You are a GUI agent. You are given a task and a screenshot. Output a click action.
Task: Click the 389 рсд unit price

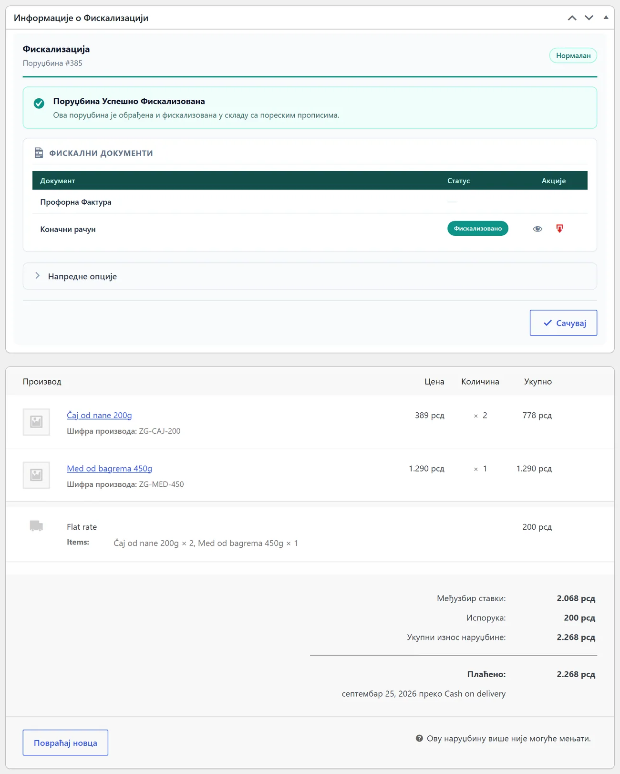[x=430, y=415]
